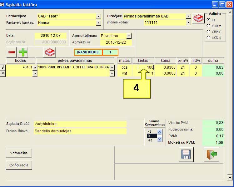This screenshot has height=187, width=234.
Task: Open product name dropdown in new row
Action: coord(112,73)
